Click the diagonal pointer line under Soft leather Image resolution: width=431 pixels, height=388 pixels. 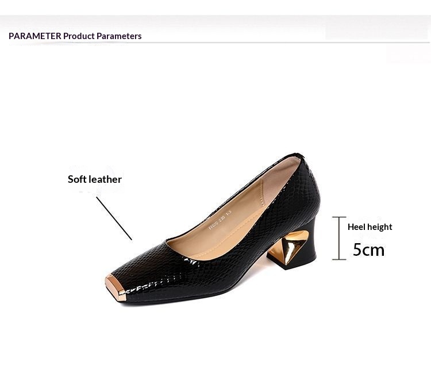tap(114, 218)
